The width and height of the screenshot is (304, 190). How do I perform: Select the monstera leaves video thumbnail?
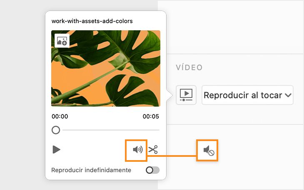point(106,68)
